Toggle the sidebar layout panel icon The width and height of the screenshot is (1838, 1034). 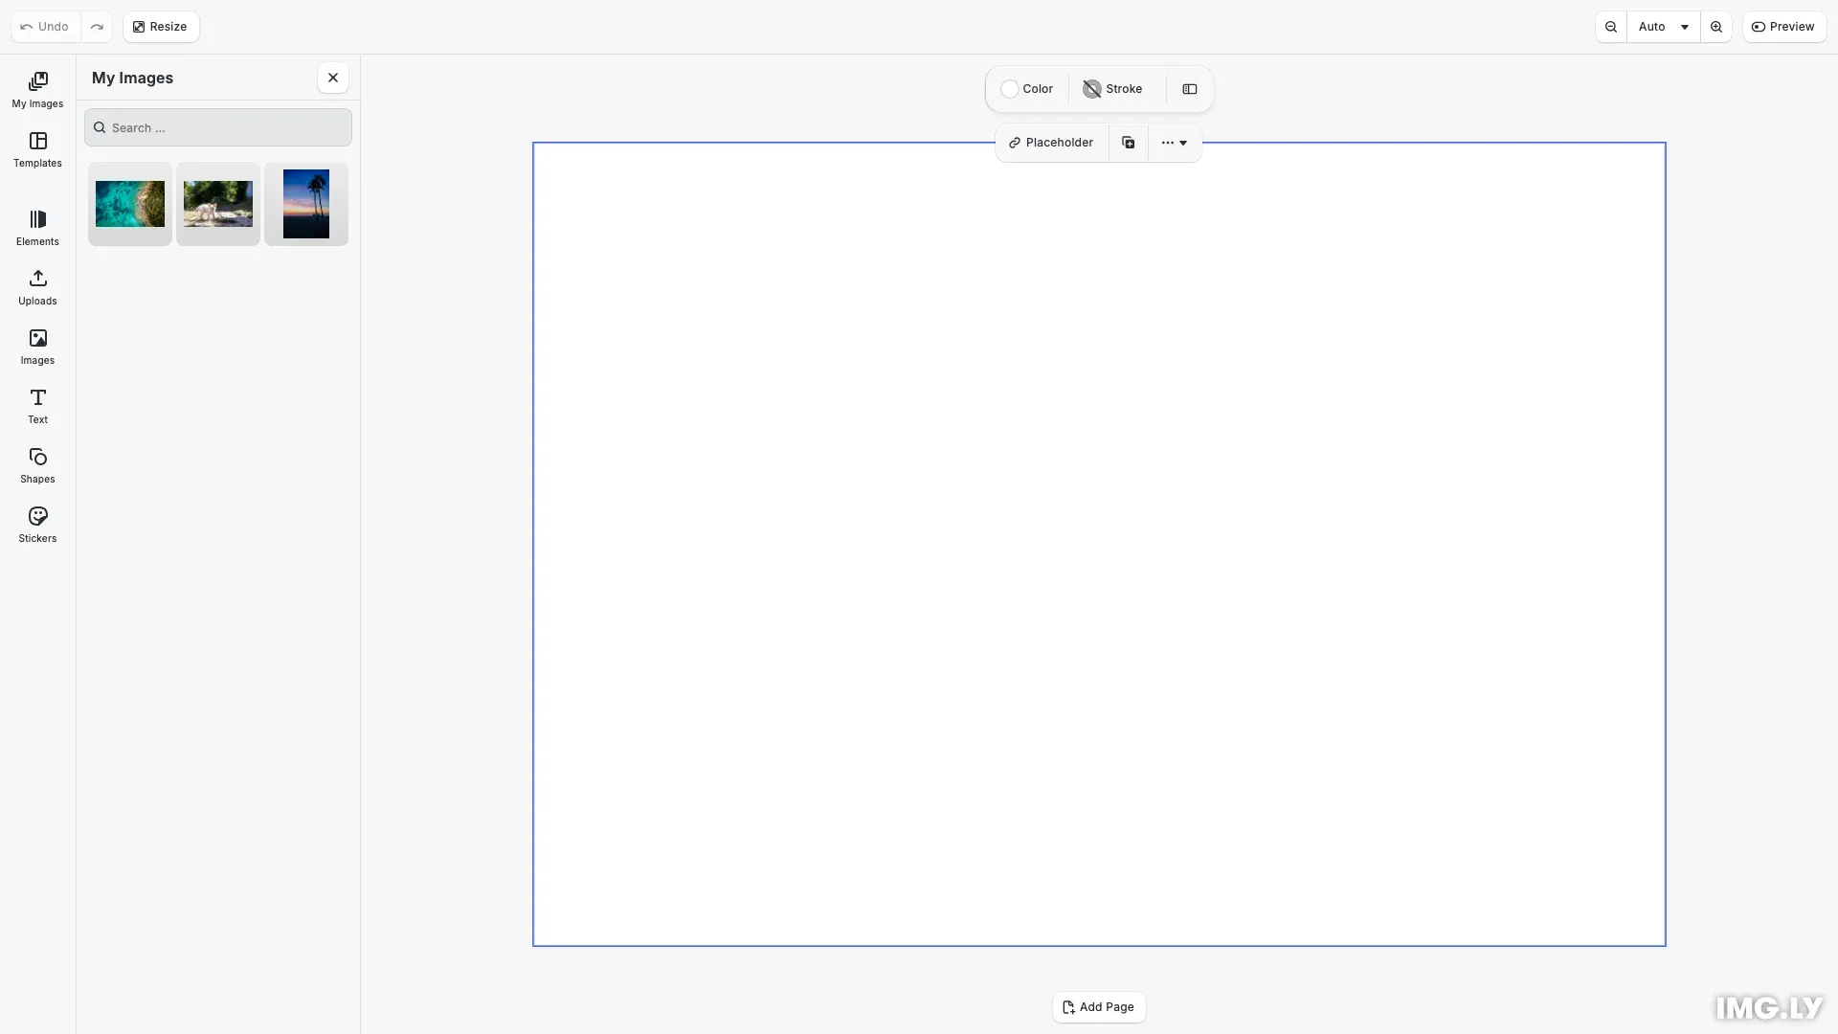click(1189, 88)
